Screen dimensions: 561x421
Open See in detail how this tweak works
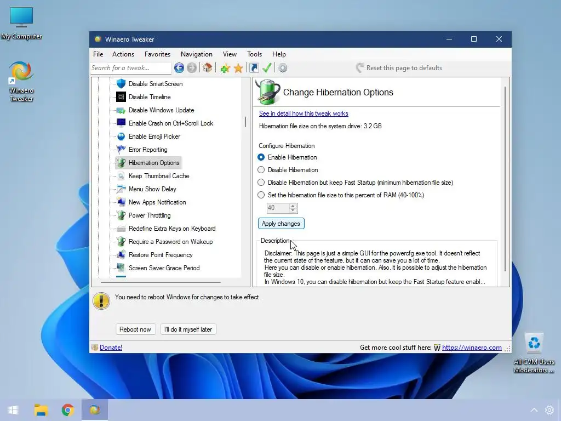304,113
